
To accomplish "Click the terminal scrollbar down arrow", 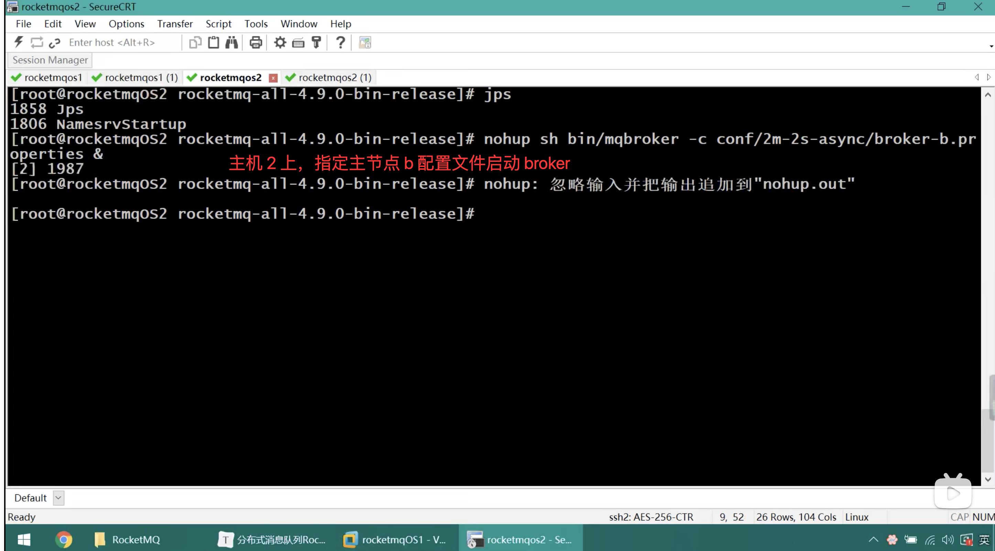I will click(988, 479).
